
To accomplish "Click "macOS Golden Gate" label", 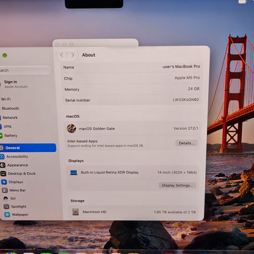I will click(97, 129).
